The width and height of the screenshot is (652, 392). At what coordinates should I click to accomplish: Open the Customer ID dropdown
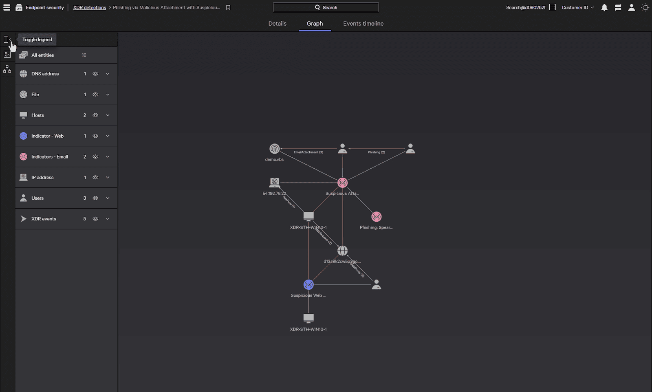[577, 7]
